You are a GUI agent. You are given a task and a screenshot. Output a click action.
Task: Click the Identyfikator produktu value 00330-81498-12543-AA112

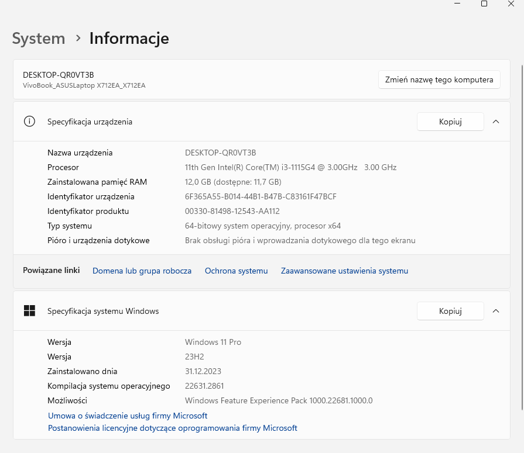[232, 211]
